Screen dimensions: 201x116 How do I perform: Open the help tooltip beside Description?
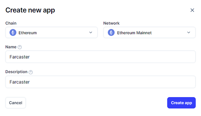pyautogui.click(x=31, y=72)
